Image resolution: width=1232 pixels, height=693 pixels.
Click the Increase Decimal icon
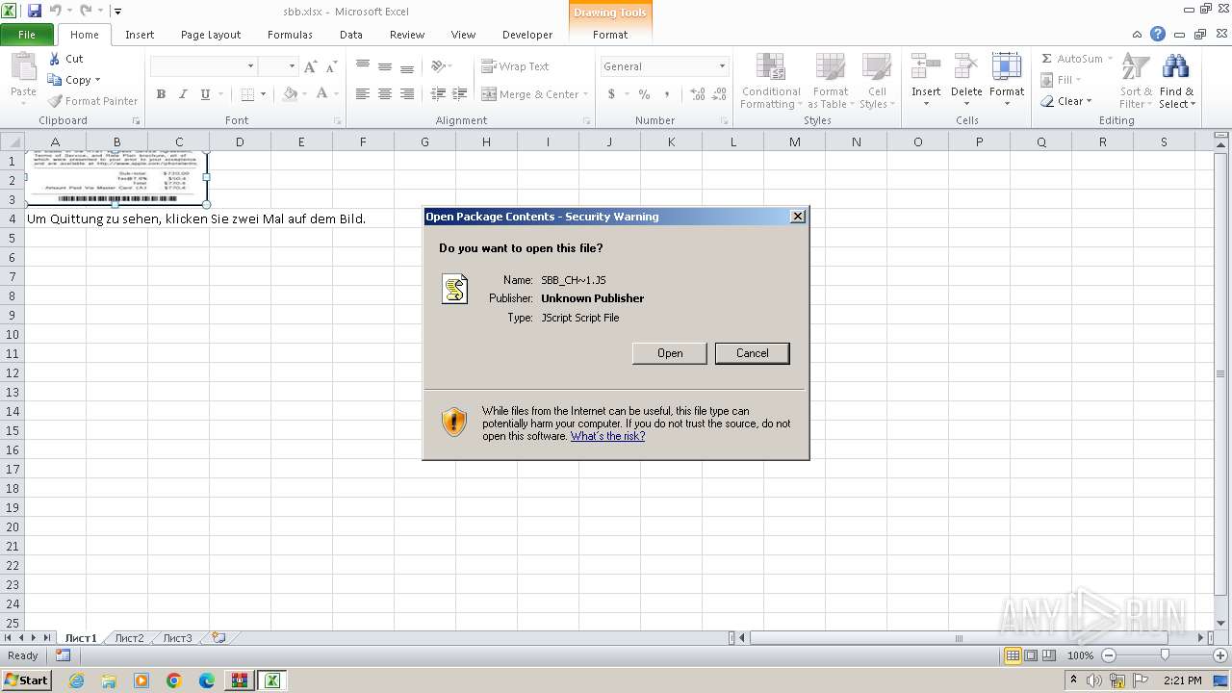(697, 94)
